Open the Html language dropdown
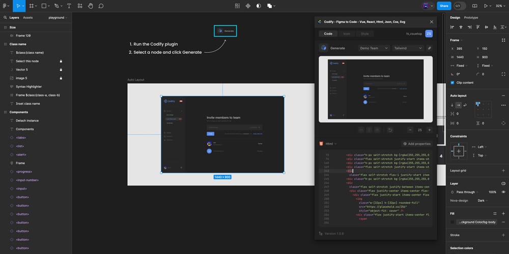 tap(328, 144)
